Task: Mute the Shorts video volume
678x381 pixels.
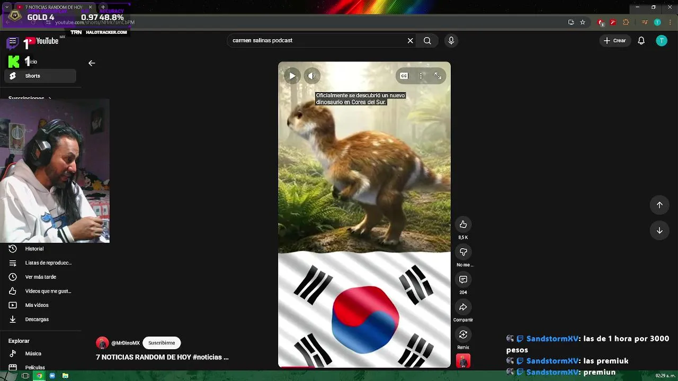Action: pos(311,76)
